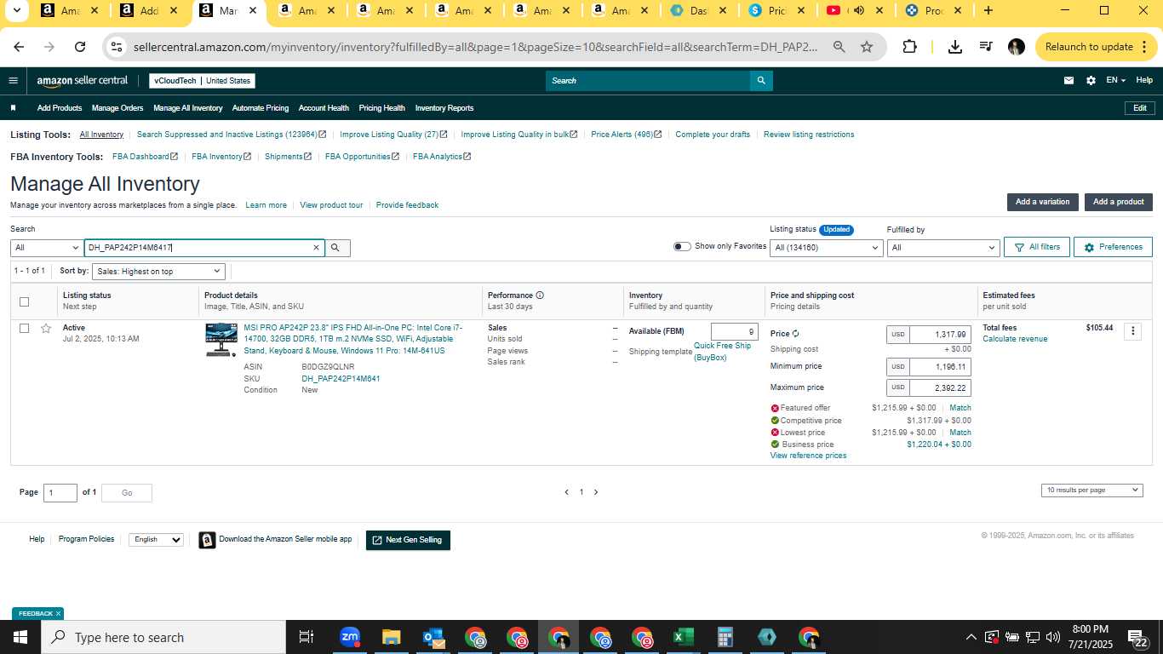Click the browser back arrow

tap(19, 47)
